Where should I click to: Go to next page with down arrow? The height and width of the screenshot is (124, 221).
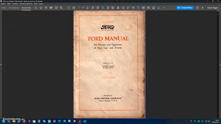74,8
